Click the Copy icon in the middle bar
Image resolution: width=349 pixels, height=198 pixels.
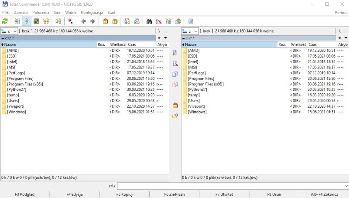[x=175, y=74]
